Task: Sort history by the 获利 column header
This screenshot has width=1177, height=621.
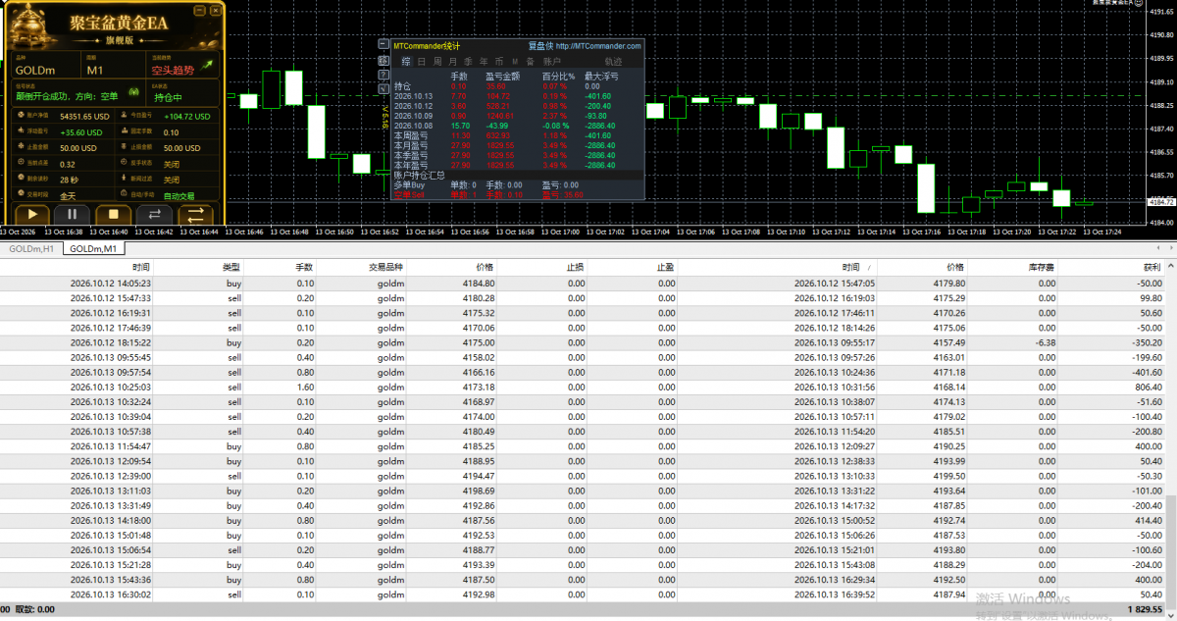Action: pos(1151,267)
